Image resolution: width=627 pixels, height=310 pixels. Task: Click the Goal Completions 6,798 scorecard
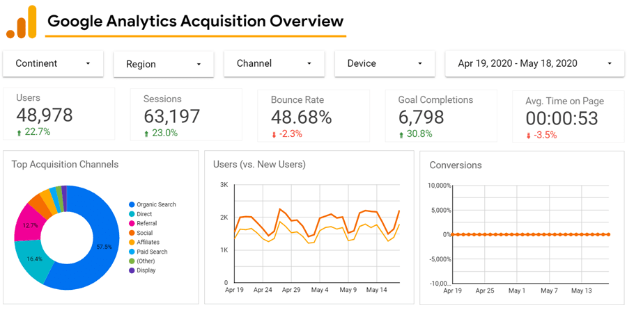[x=441, y=115]
